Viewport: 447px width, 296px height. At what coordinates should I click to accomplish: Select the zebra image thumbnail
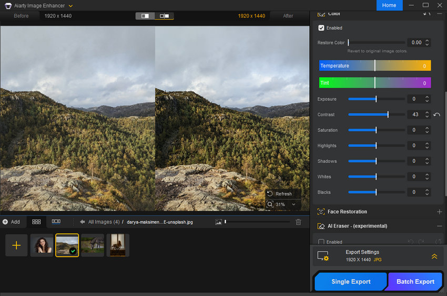93,245
